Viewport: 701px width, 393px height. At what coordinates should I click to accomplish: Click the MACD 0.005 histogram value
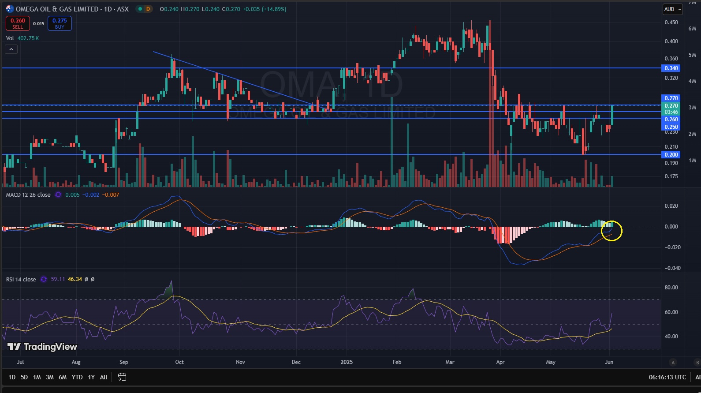coord(72,195)
